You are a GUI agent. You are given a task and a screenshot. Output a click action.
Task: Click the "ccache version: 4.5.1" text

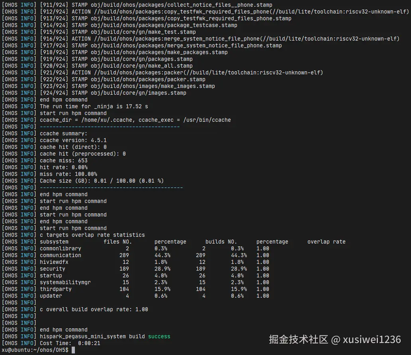tap(73, 140)
